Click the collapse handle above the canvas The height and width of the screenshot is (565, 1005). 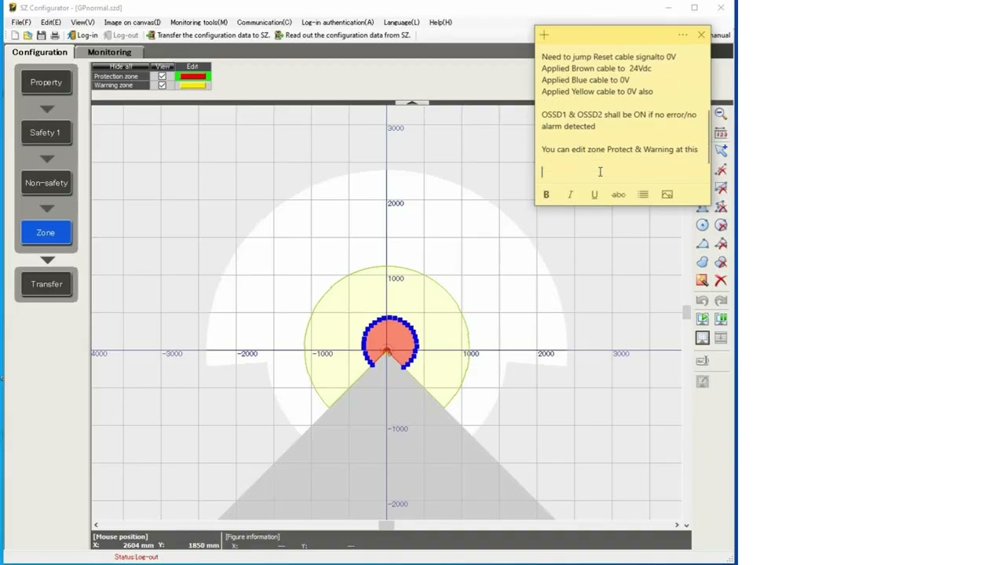411,103
